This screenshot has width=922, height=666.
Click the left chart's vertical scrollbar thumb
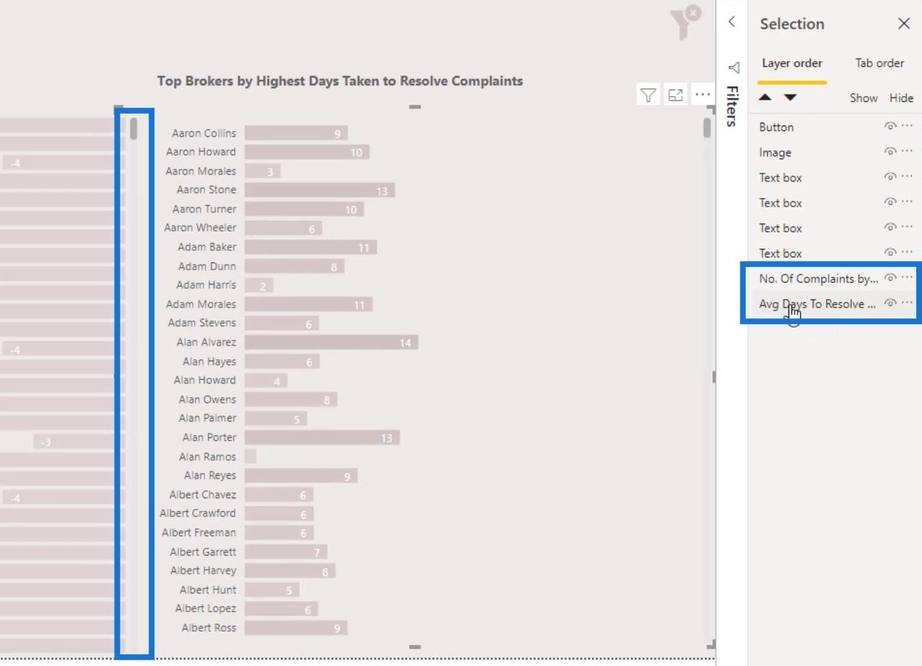click(x=133, y=128)
